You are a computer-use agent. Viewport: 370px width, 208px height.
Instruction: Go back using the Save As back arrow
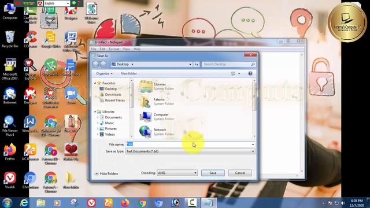pyautogui.click(x=95, y=64)
